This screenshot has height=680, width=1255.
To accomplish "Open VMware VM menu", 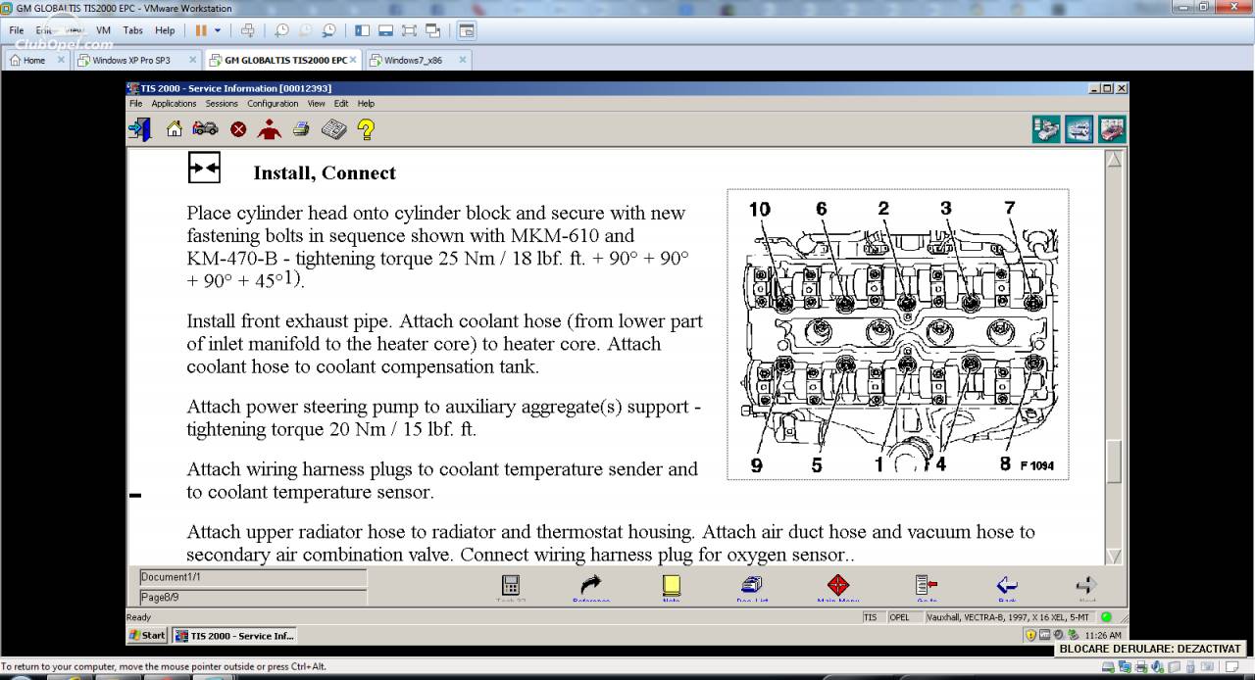I will coord(103,30).
